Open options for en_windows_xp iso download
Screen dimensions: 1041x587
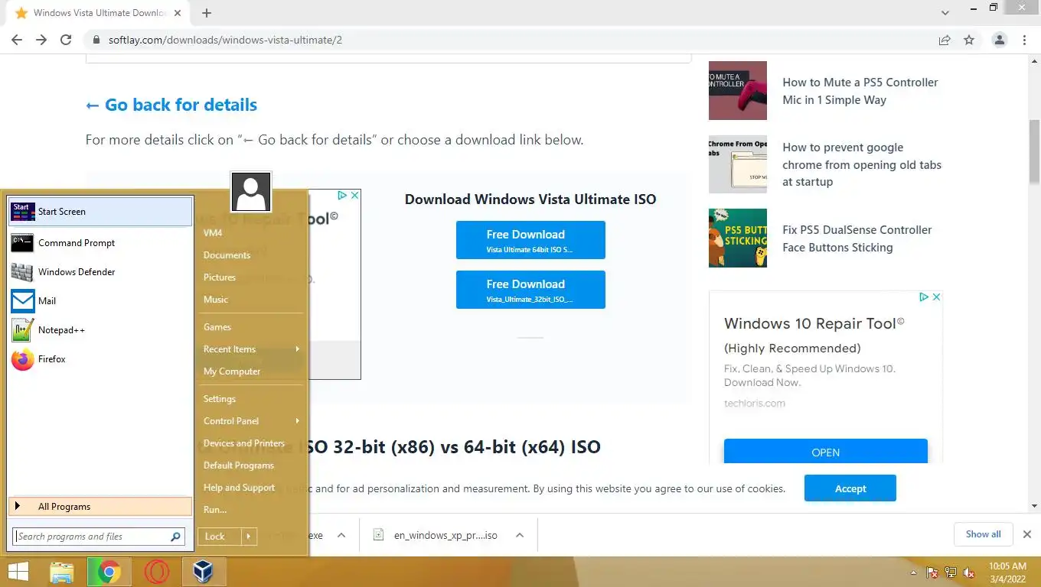point(520,535)
